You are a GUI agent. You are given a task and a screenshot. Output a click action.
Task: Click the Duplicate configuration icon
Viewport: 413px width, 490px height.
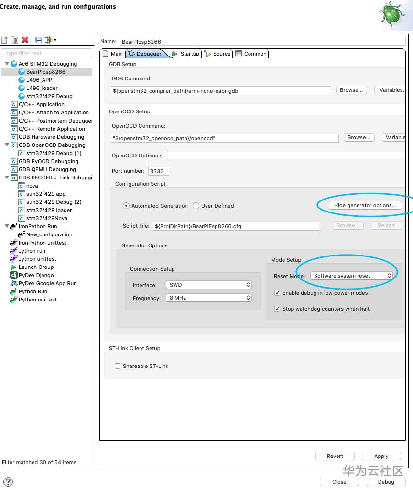14,40
